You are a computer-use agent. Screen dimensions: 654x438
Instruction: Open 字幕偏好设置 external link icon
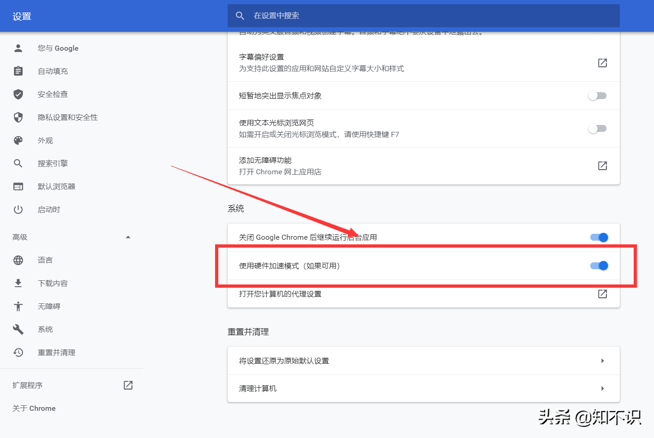pyautogui.click(x=602, y=63)
